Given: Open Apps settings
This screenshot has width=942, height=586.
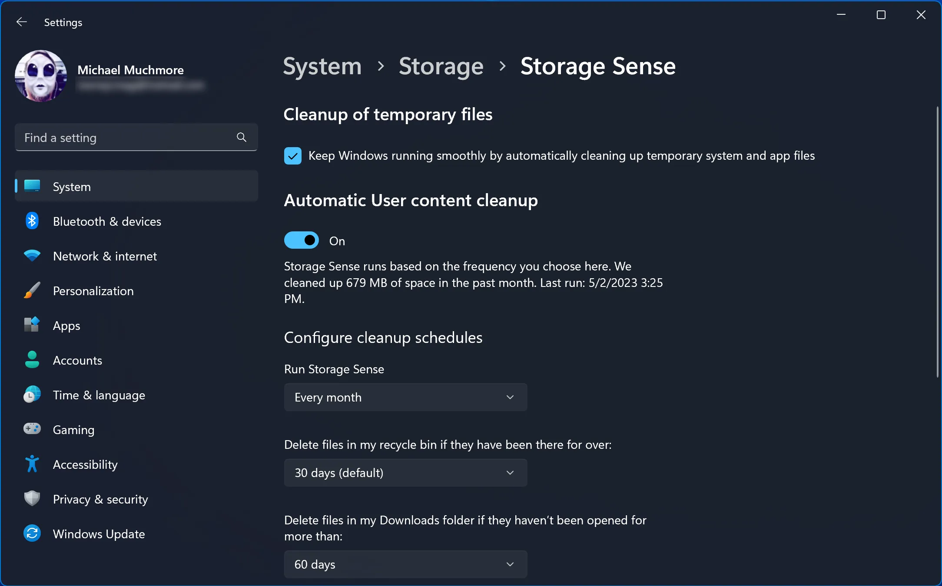Looking at the screenshot, I should coord(136,326).
